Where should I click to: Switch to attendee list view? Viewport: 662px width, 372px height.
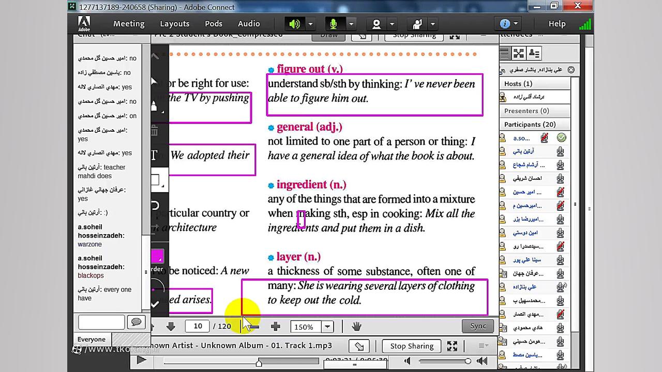504,53
